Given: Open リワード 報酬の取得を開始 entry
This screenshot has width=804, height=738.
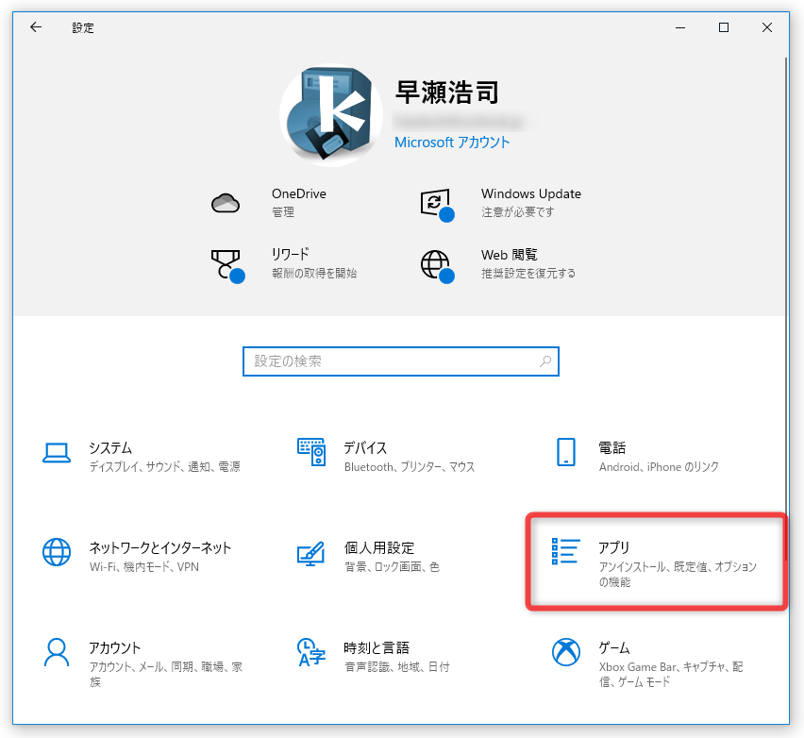Looking at the screenshot, I should pos(314,263).
